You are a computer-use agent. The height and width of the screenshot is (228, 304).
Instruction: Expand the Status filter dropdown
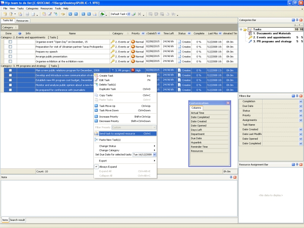point(301,111)
